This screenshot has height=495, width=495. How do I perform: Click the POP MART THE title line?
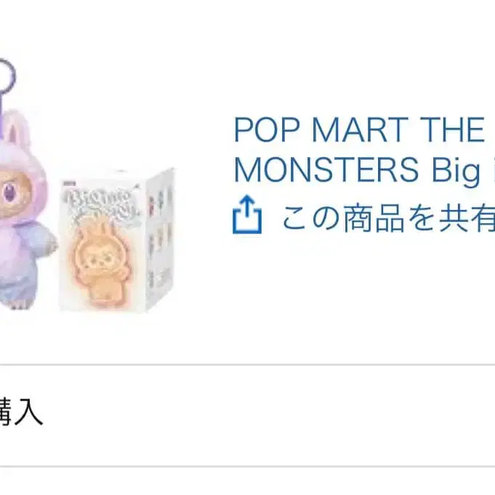(x=359, y=130)
